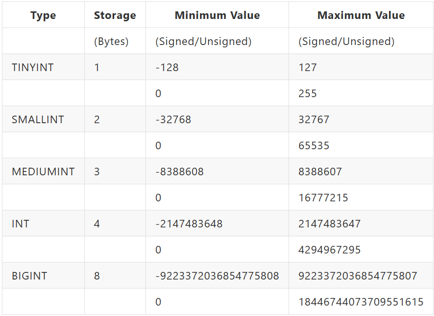Select the 65535 maximum value cell
This screenshot has height=316, width=434.
(x=314, y=145)
